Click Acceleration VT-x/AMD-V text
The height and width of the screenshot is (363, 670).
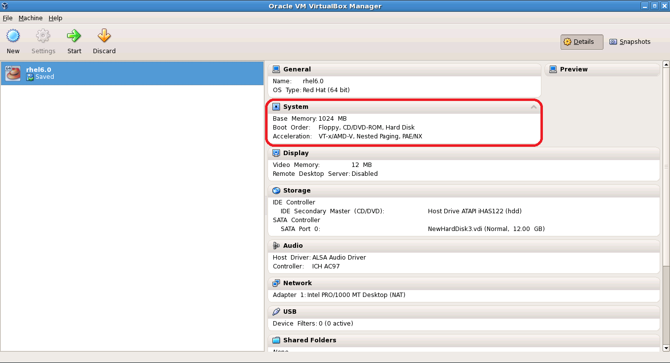tap(370, 136)
